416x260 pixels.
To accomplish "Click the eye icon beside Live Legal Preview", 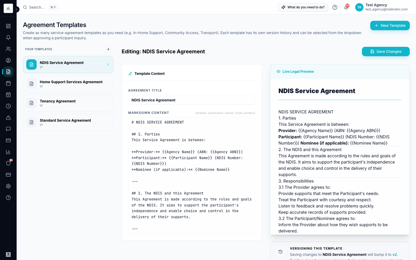I will pyautogui.click(x=278, y=71).
